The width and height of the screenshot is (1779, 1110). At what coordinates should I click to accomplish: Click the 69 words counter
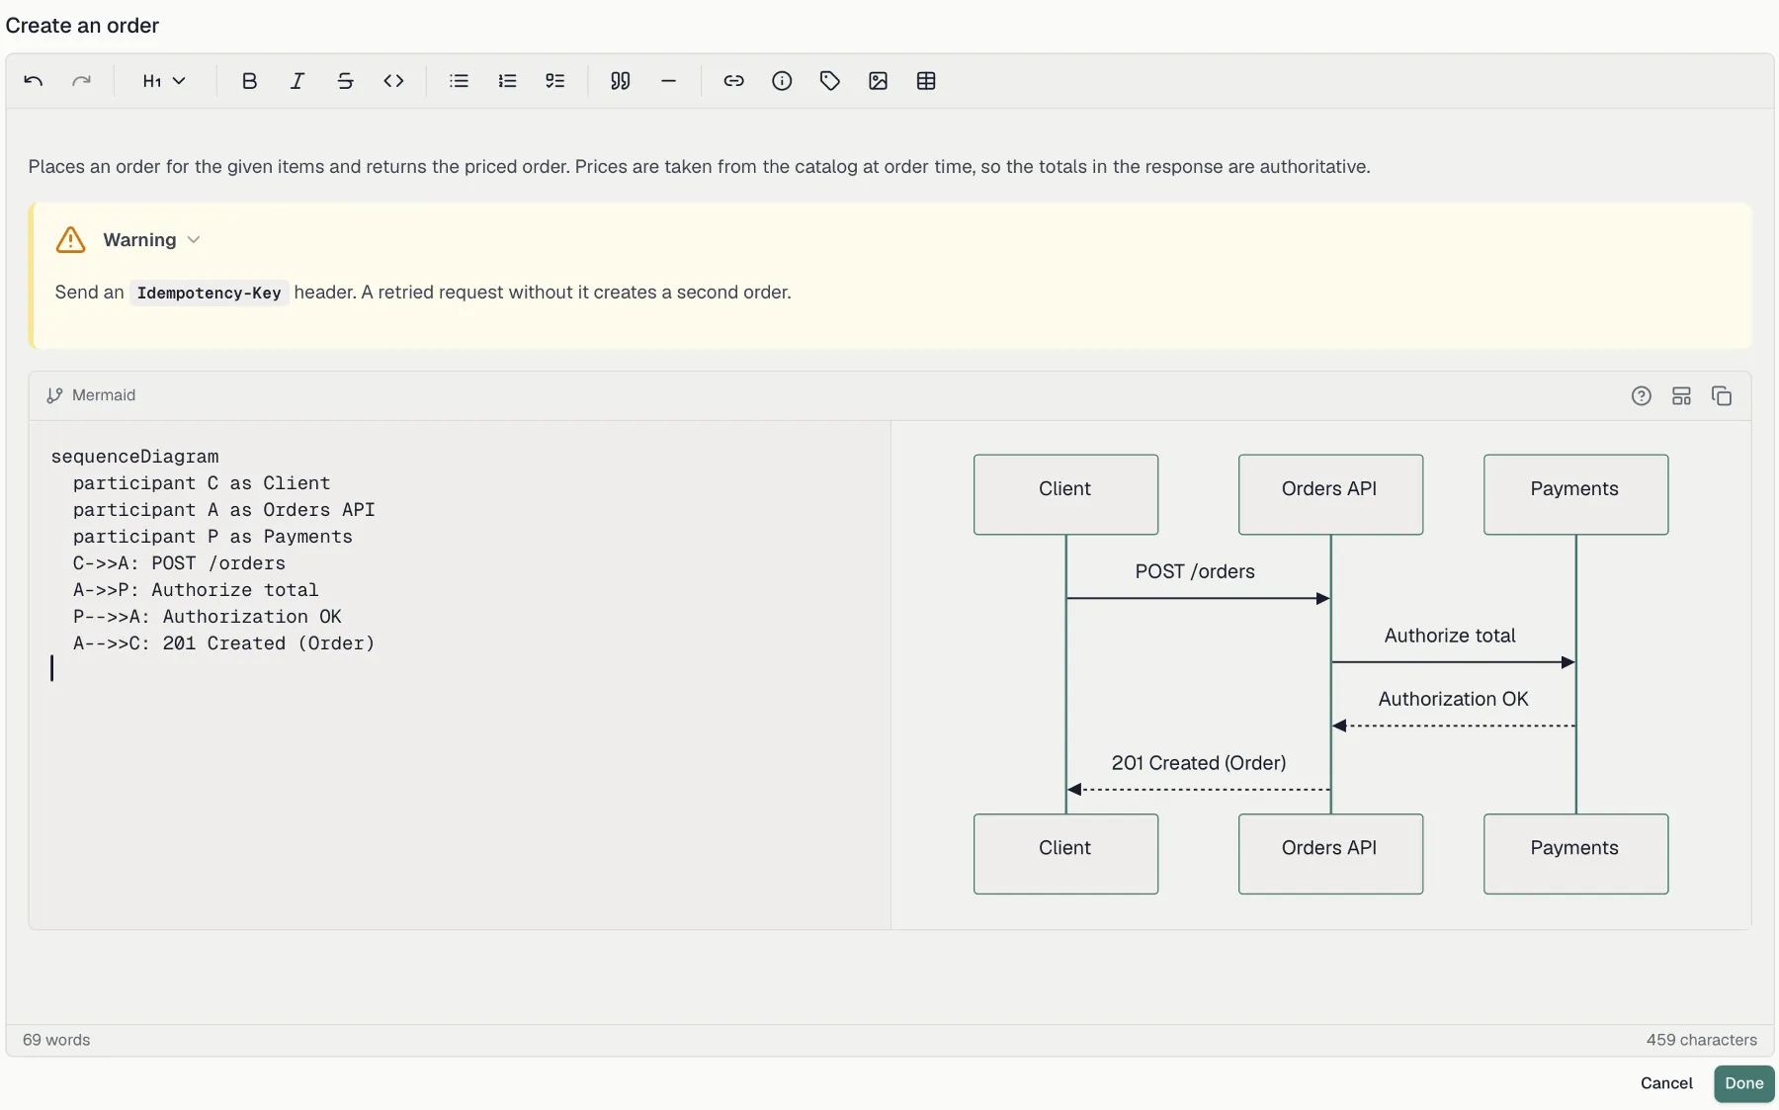point(56,1040)
